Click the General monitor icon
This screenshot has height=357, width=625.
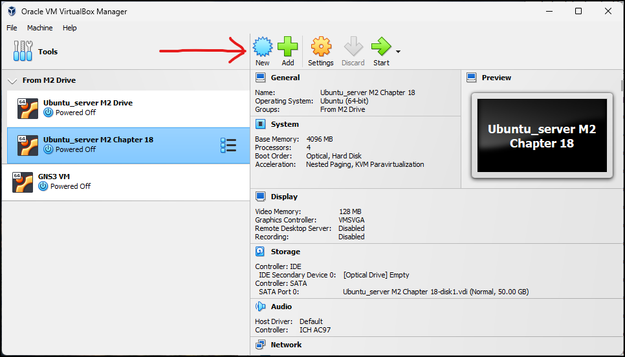pyautogui.click(x=261, y=78)
